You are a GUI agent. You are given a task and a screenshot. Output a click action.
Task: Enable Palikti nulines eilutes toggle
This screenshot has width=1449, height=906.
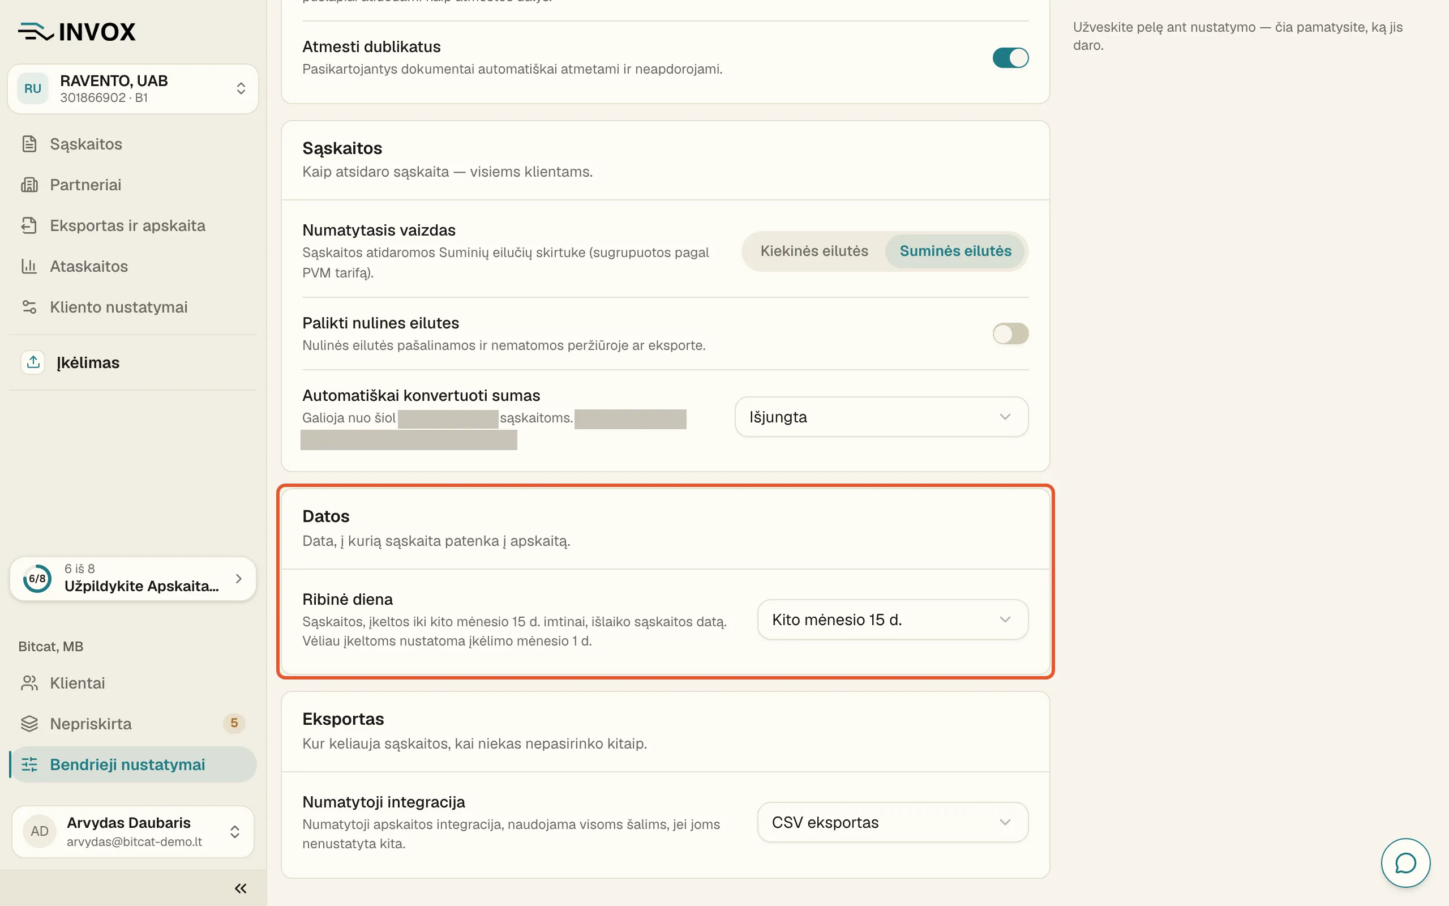coord(1010,334)
